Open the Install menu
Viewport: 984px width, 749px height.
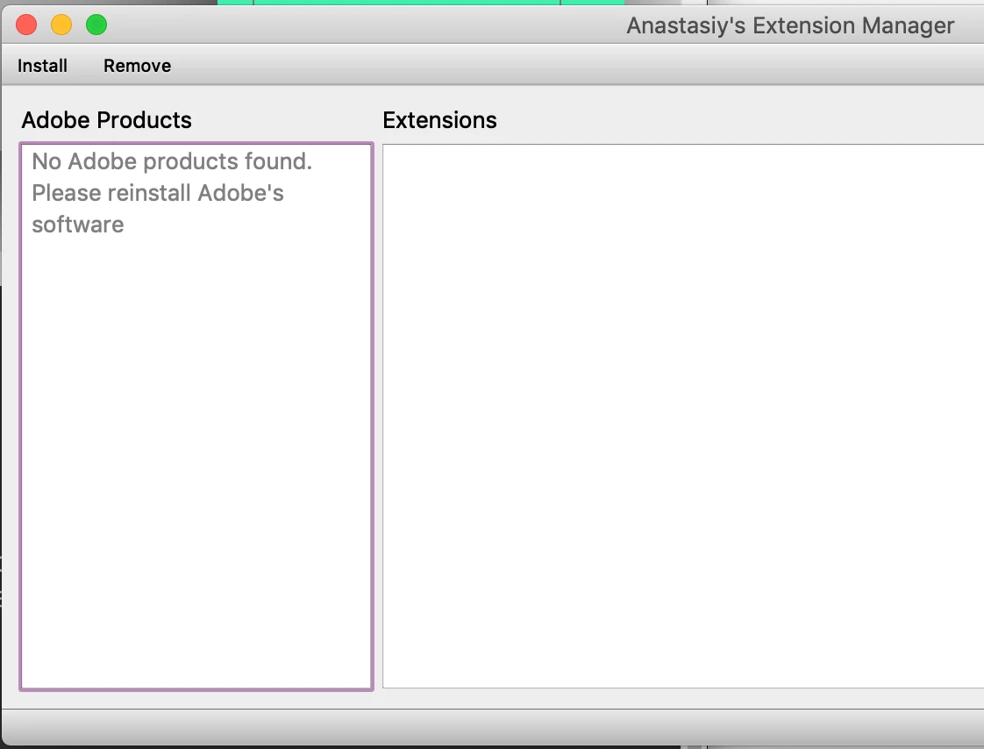tap(42, 66)
